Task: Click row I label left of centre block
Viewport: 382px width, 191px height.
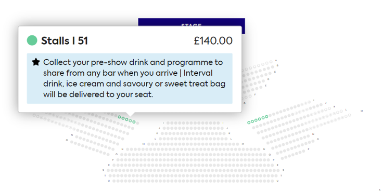Action: [x=163, y=123]
